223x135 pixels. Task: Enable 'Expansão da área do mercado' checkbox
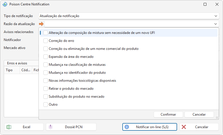pyautogui.click(x=46, y=57)
